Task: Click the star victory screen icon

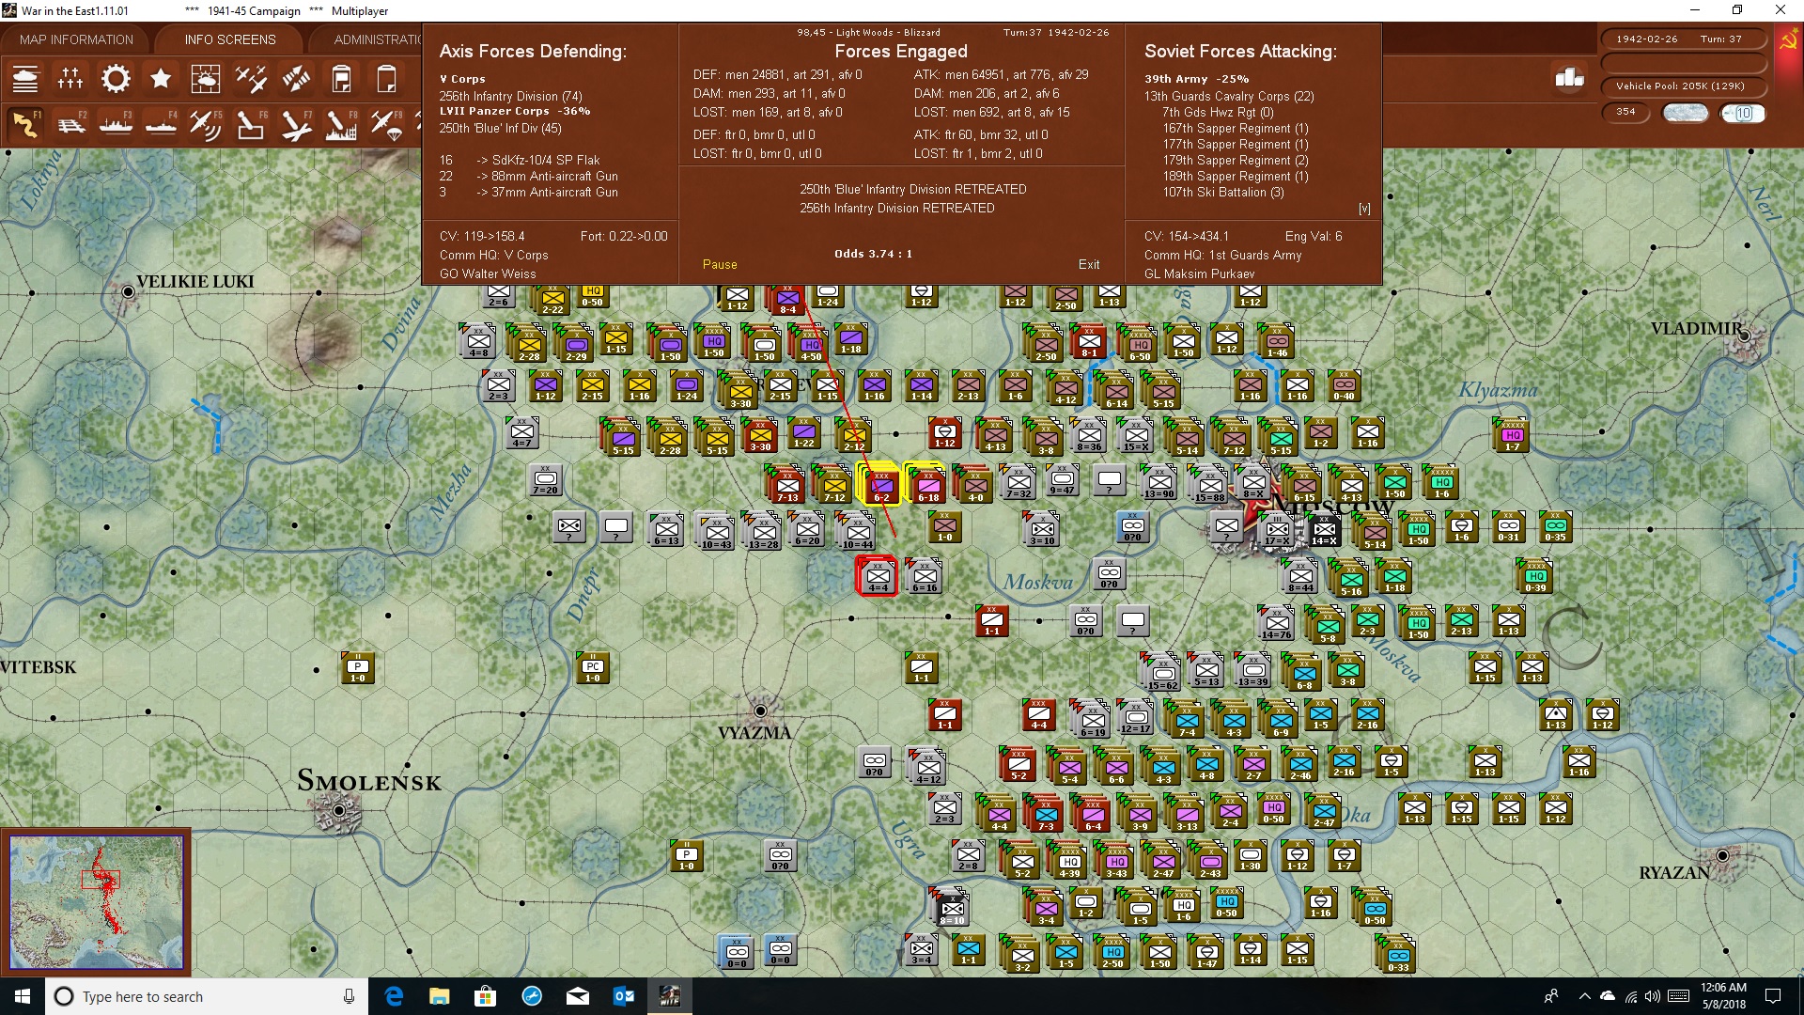Action: tap(161, 79)
